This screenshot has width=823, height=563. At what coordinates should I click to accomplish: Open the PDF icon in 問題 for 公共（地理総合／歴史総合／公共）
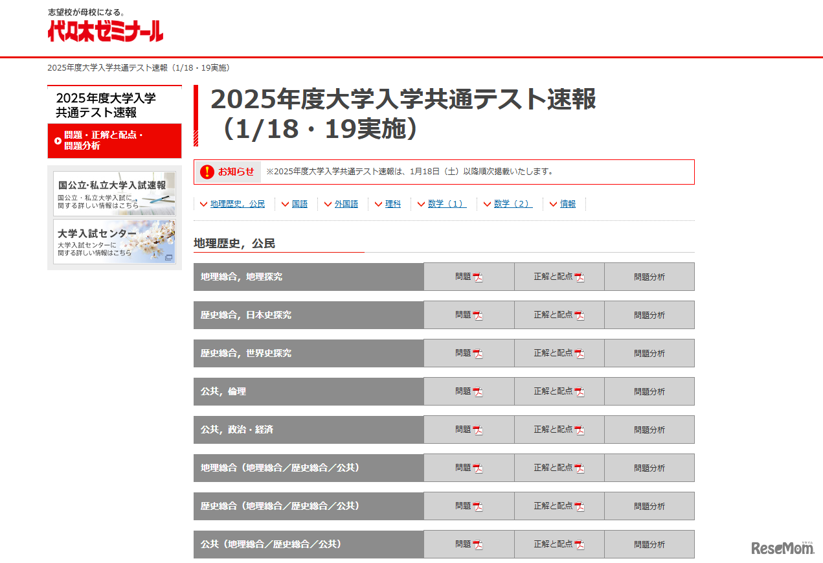(479, 544)
